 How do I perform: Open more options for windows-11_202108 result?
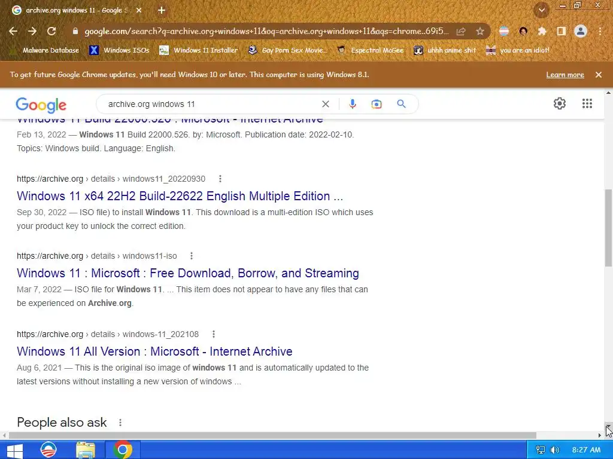214,334
